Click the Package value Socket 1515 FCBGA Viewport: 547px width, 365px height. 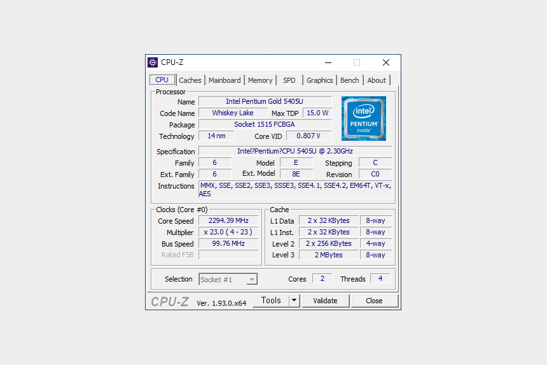265,124
